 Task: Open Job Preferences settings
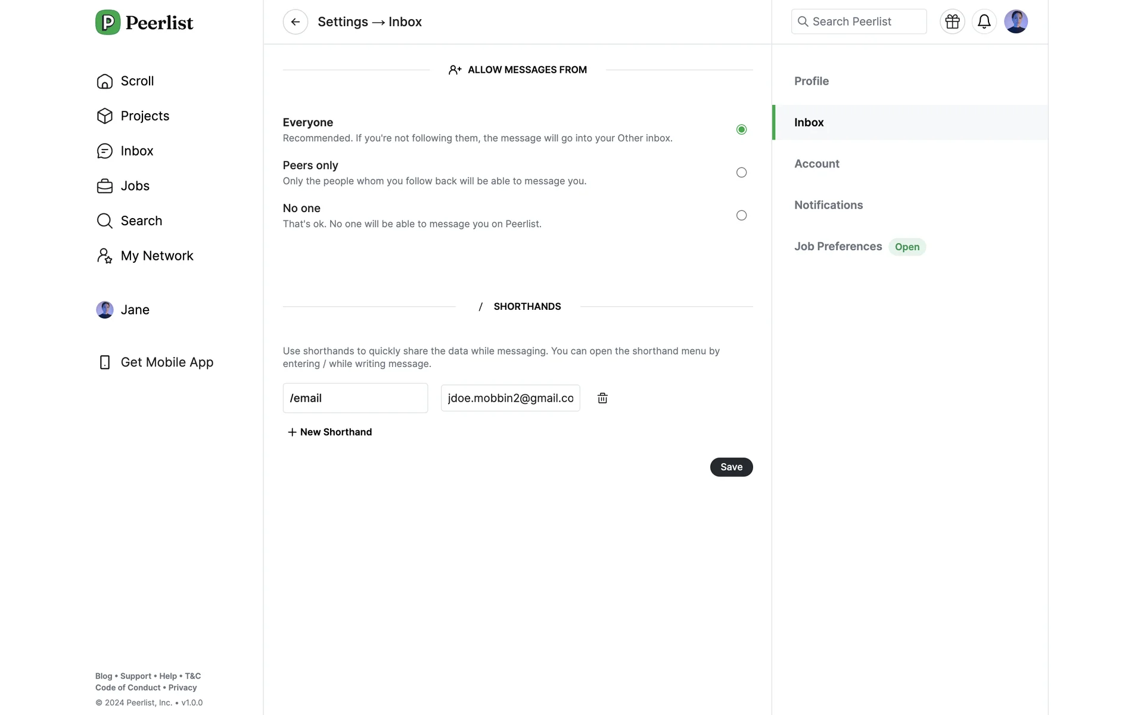click(838, 247)
